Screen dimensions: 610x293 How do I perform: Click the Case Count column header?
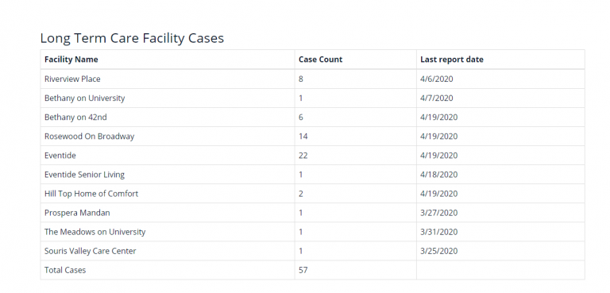[x=320, y=60]
